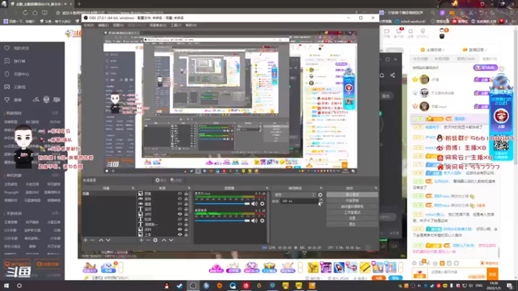Add a new source in Sources panel
Image resolution: width=518 pixels, height=291 pixels.
tap(141, 240)
